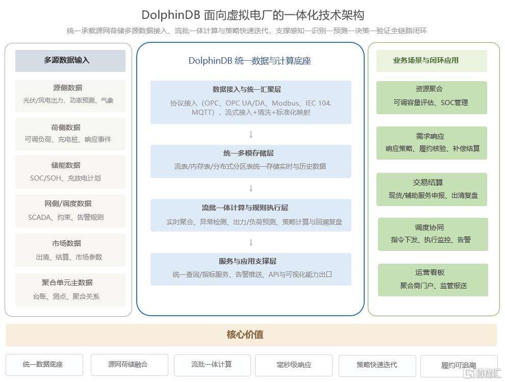Click the text "光伏/风电出力、功率预测、气象"
Image resolution: width=505 pixels, height=382 pixels.
[x=68, y=100]
